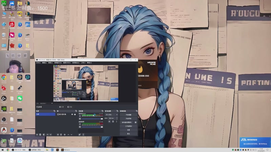
Task: Open the Tools menu in OBS
Action: (83, 63)
